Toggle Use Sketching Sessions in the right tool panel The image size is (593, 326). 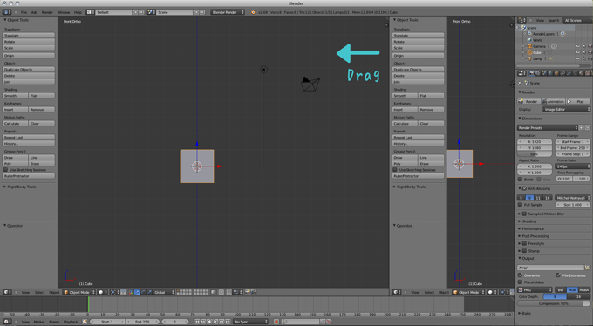(x=395, y=170)
